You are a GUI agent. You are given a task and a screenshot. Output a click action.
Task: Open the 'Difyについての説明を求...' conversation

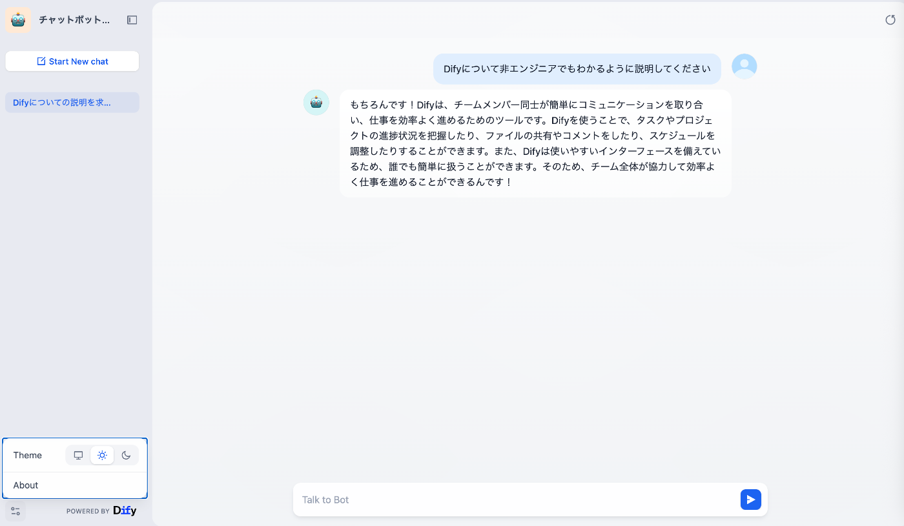(x=72, y=103)
